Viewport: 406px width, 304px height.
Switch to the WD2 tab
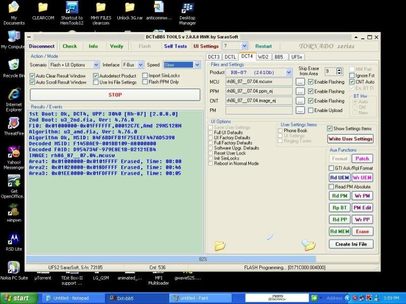coord(263,57)
